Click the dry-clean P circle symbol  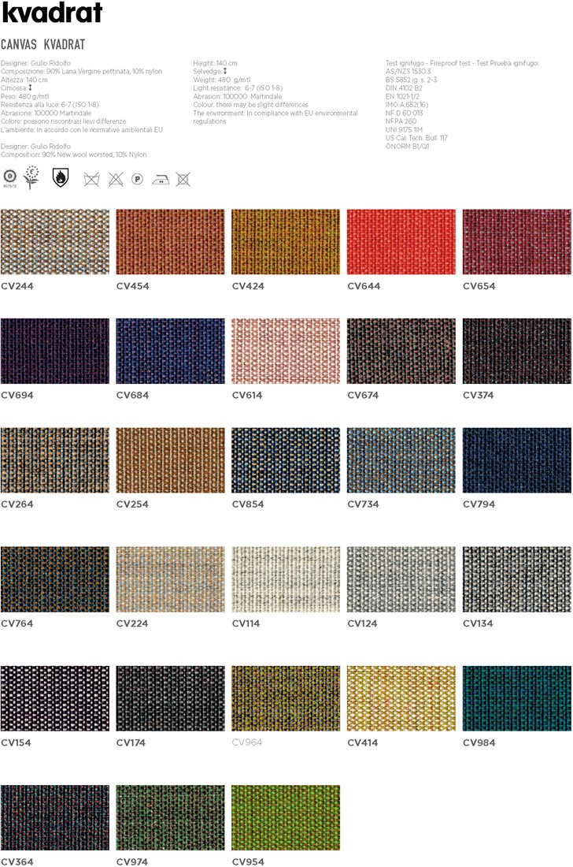coord(138,179)
